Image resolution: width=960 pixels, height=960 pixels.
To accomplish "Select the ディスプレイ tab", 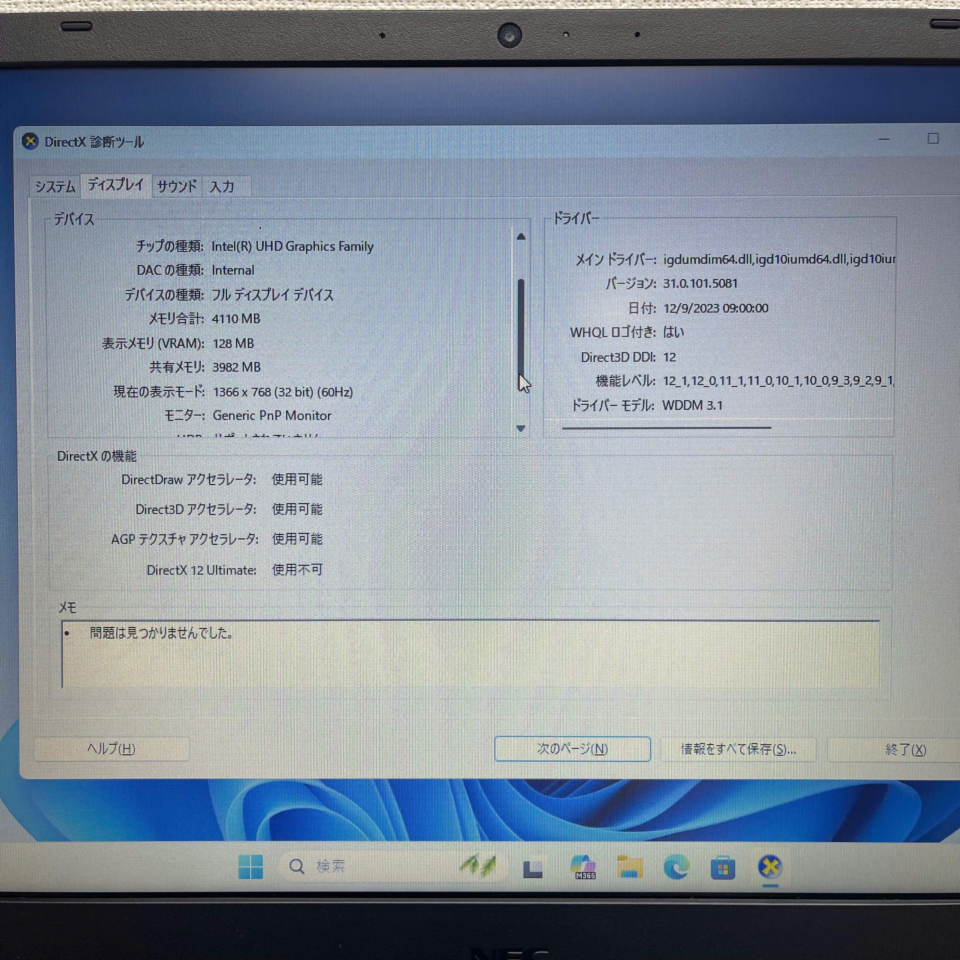I will point(116,185).
